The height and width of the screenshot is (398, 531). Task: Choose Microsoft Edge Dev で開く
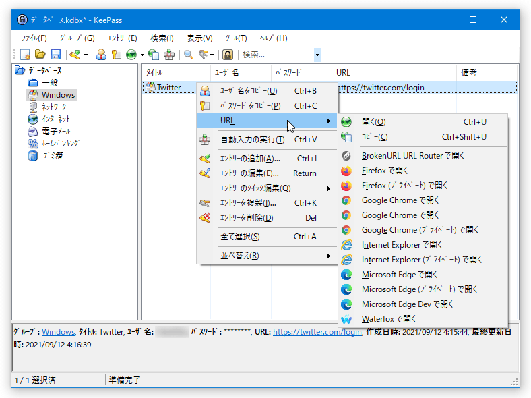pos(423,304)
